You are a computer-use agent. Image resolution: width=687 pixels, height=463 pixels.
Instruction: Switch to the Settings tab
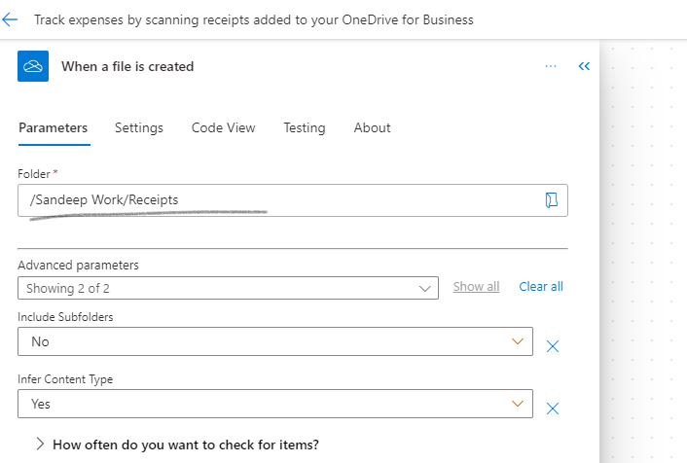139,127
